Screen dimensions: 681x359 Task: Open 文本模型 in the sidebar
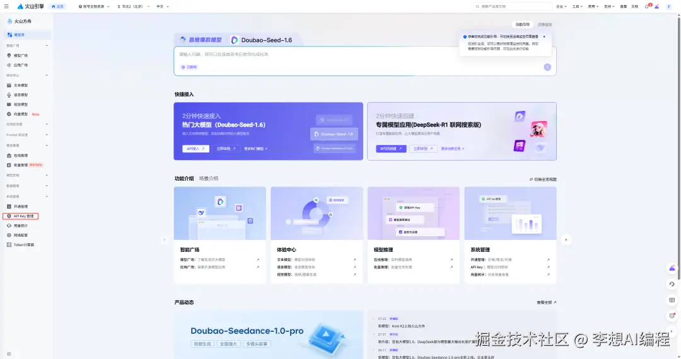21,86
